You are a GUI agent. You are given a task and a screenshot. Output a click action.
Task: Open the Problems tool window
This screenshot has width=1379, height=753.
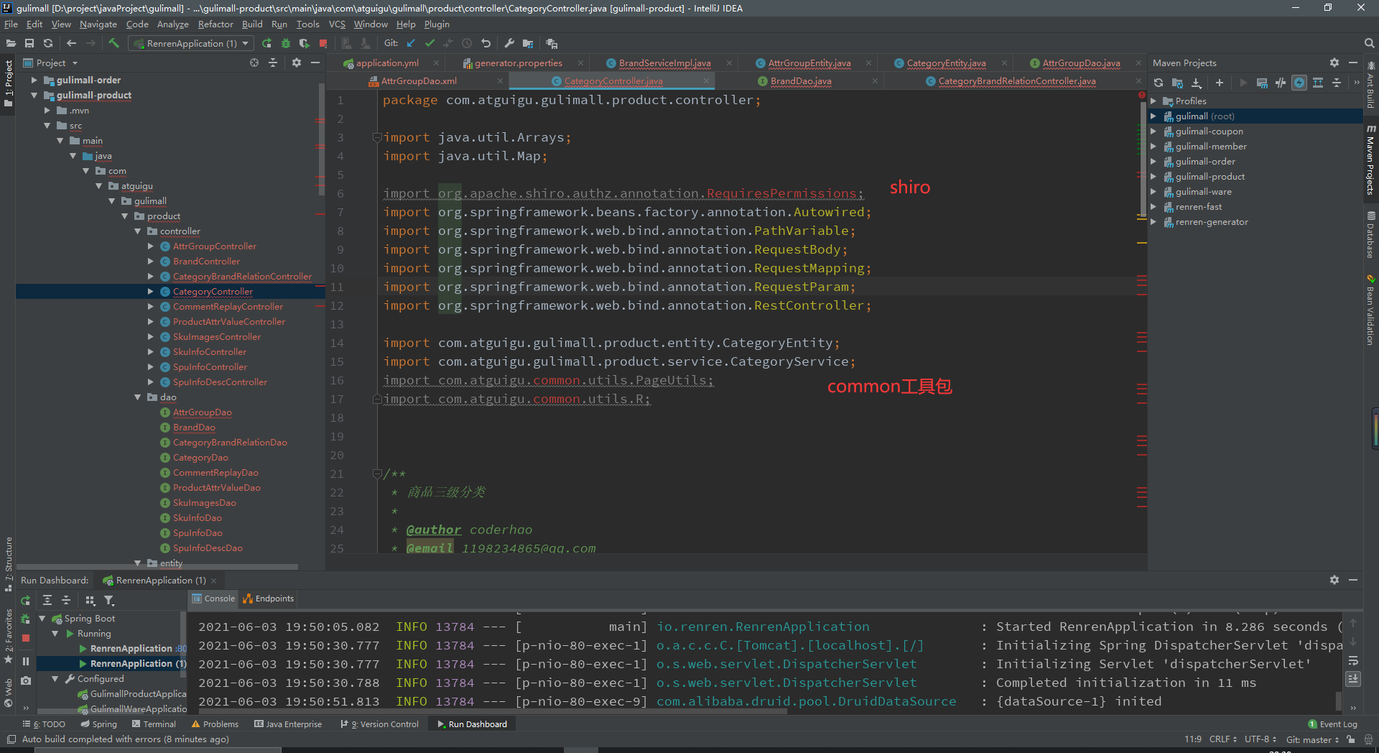point(215,724)
